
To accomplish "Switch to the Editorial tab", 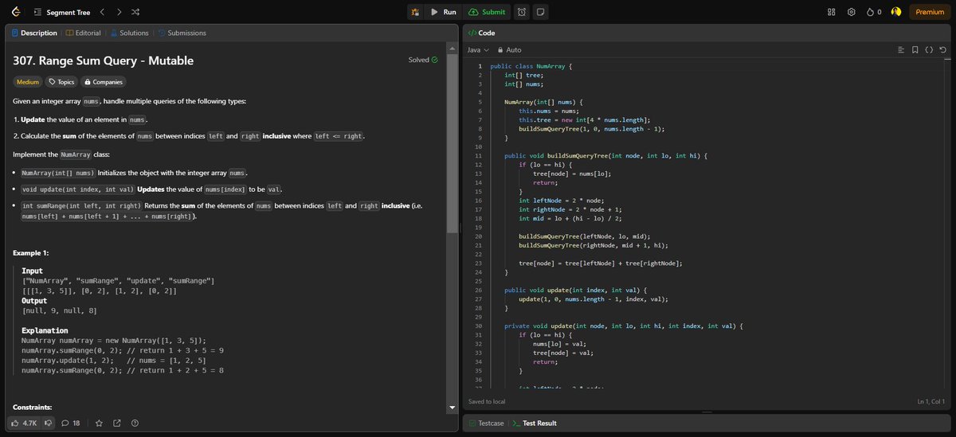I will 83,33.
